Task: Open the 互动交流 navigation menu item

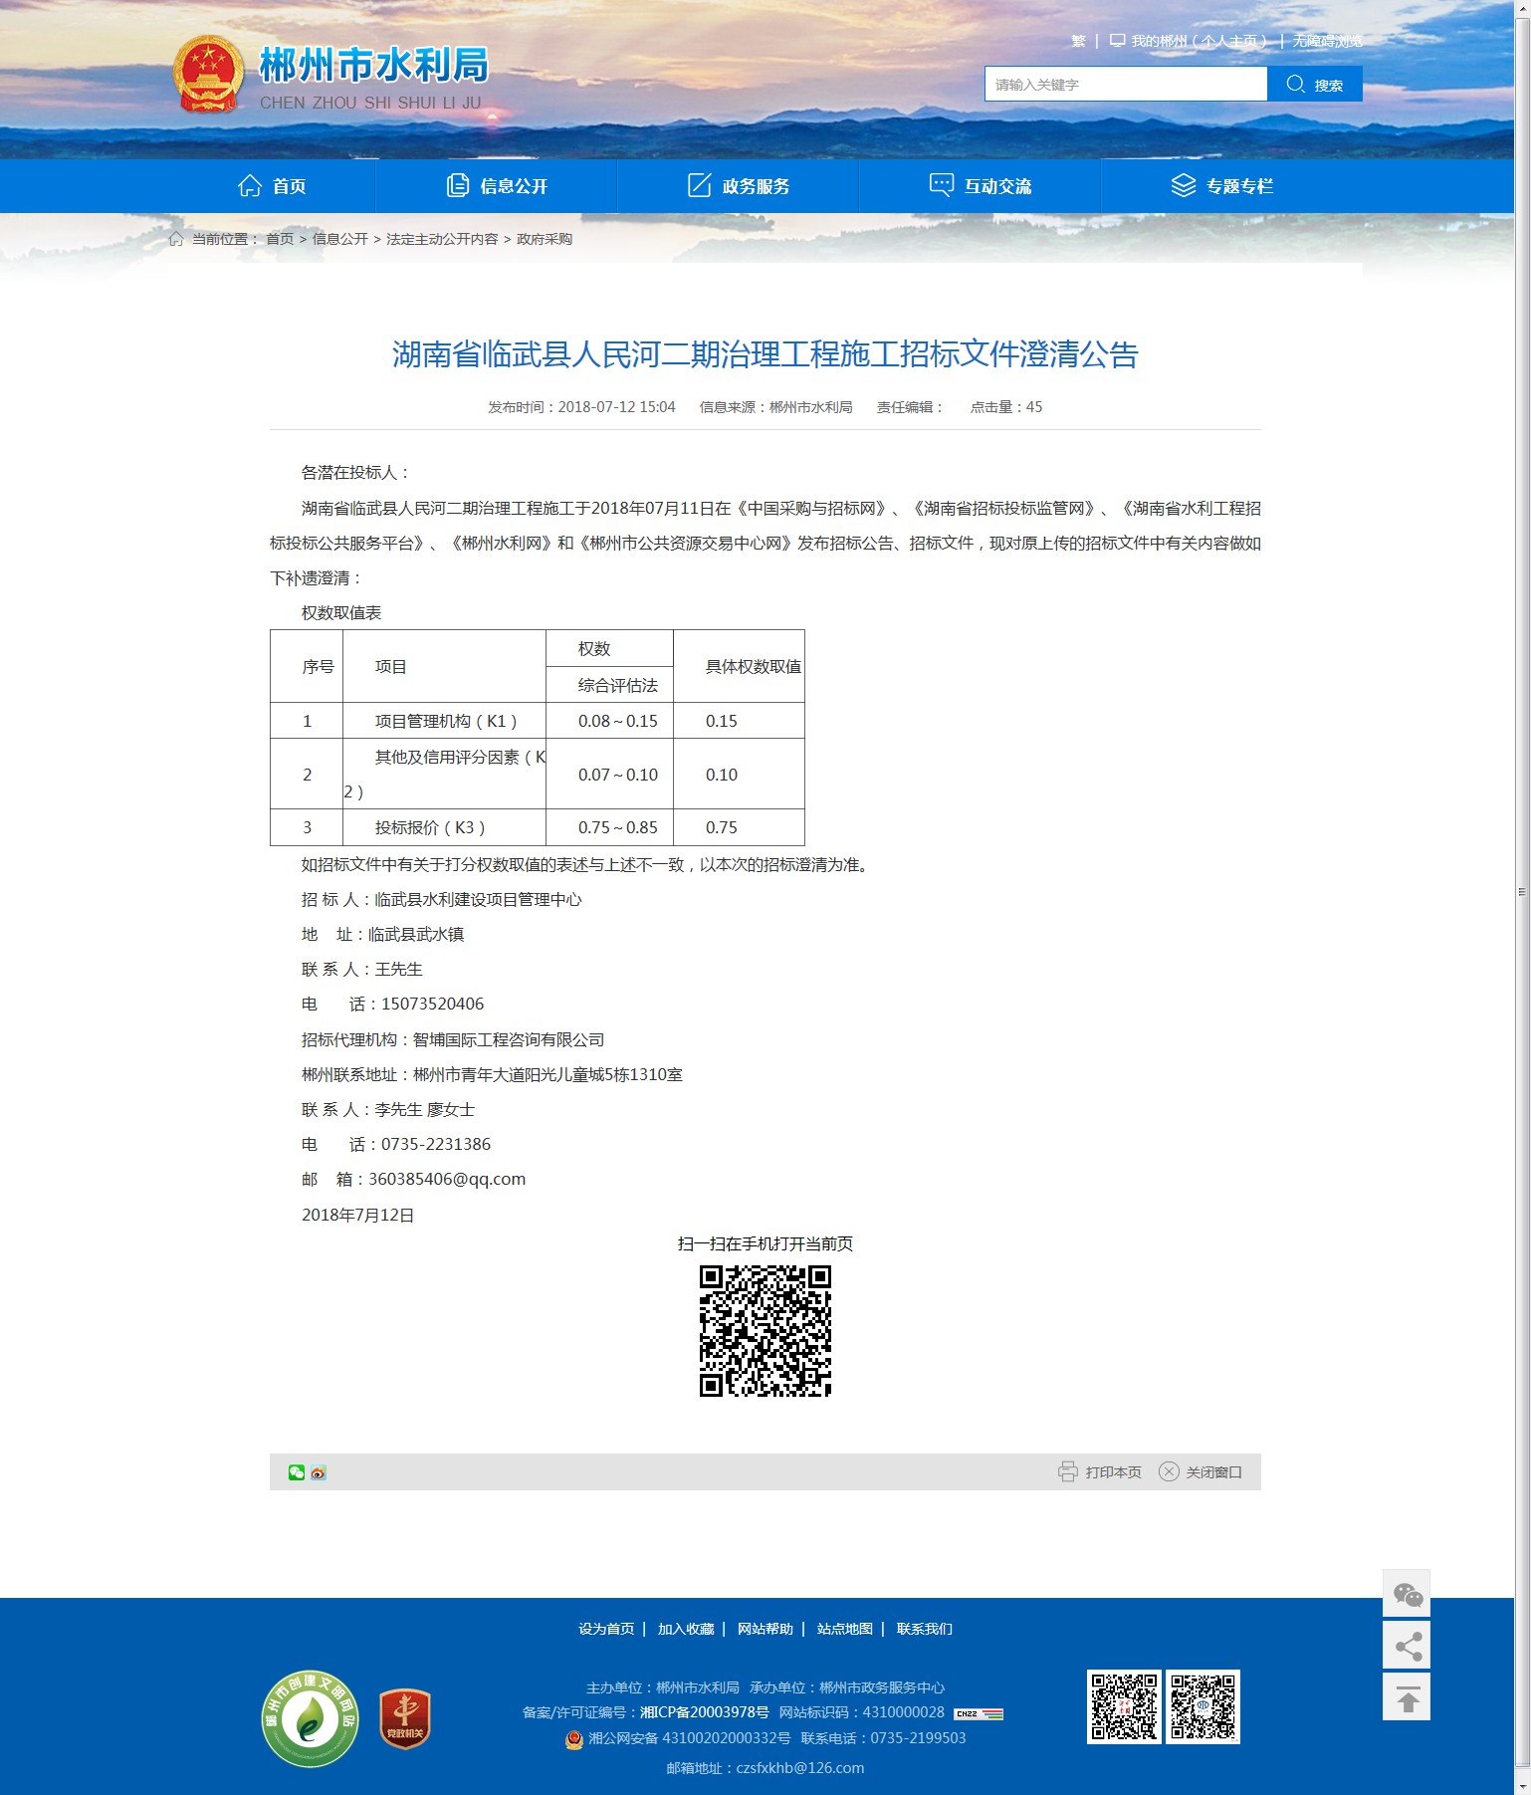Action: 981,186
